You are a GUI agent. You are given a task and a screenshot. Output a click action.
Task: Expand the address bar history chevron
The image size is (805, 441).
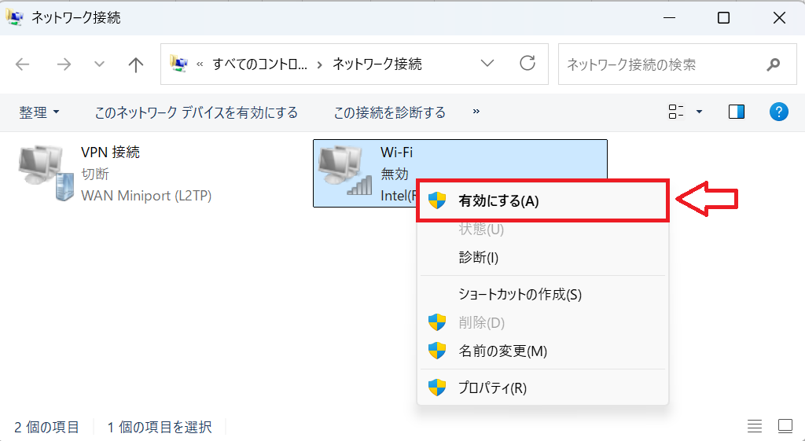[x=487, y=64]
